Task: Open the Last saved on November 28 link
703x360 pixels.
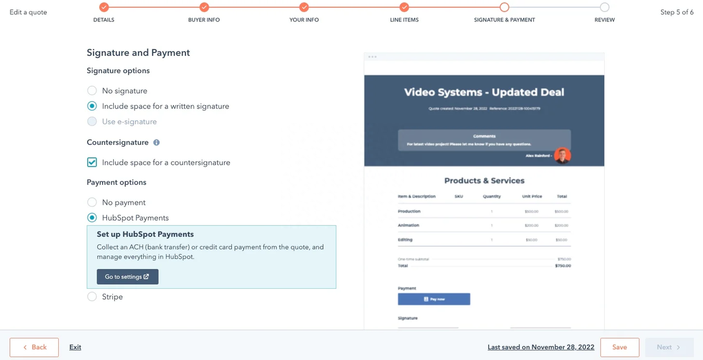Action: (540, 347)
